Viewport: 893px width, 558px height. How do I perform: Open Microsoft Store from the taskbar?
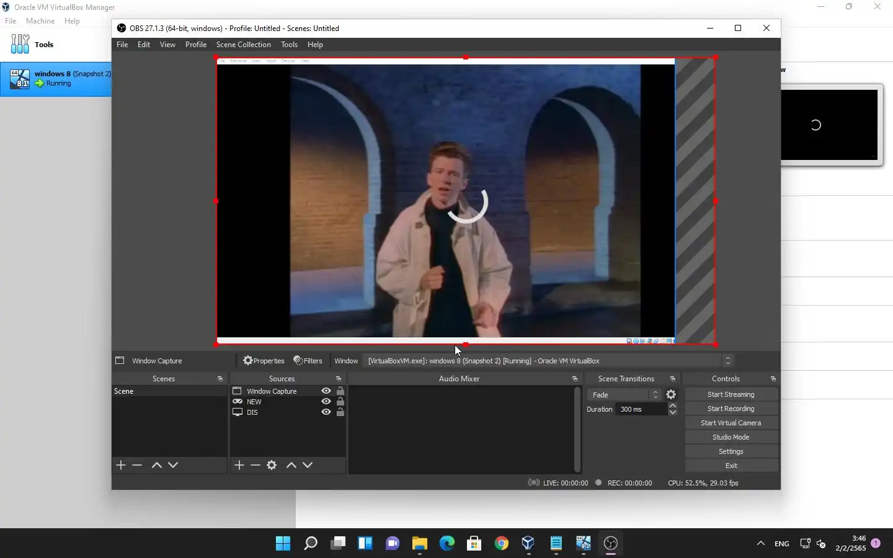474,544
